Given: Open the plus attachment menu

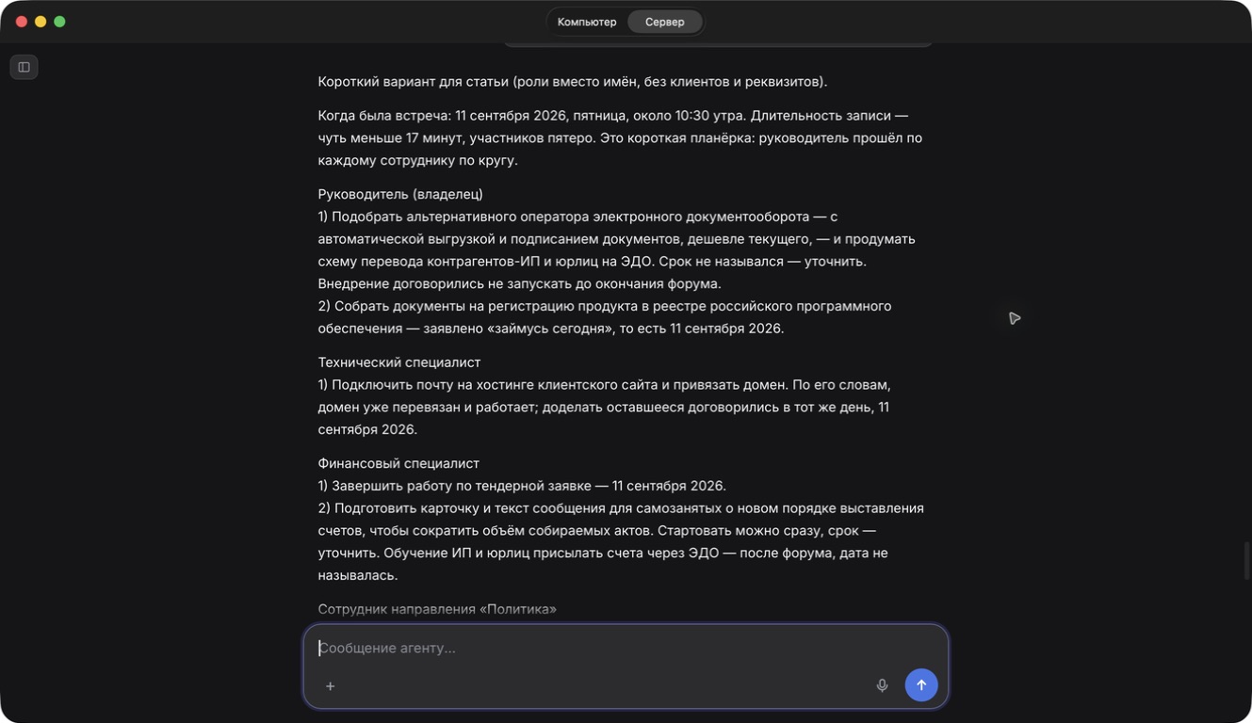Looking at the screenshot, I should click(x=331, y=686).
